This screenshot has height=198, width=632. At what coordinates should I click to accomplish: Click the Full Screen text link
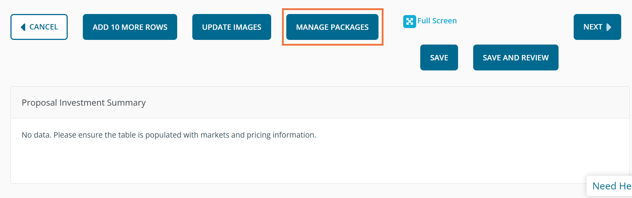(x=437, y=21)
